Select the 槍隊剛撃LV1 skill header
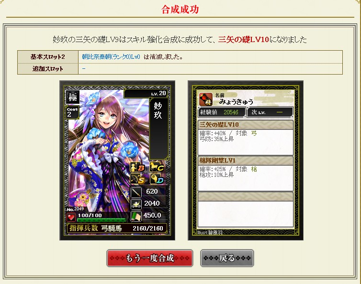Screen dimensions: 361x284 pyautogui.click(x=246, y=160)
